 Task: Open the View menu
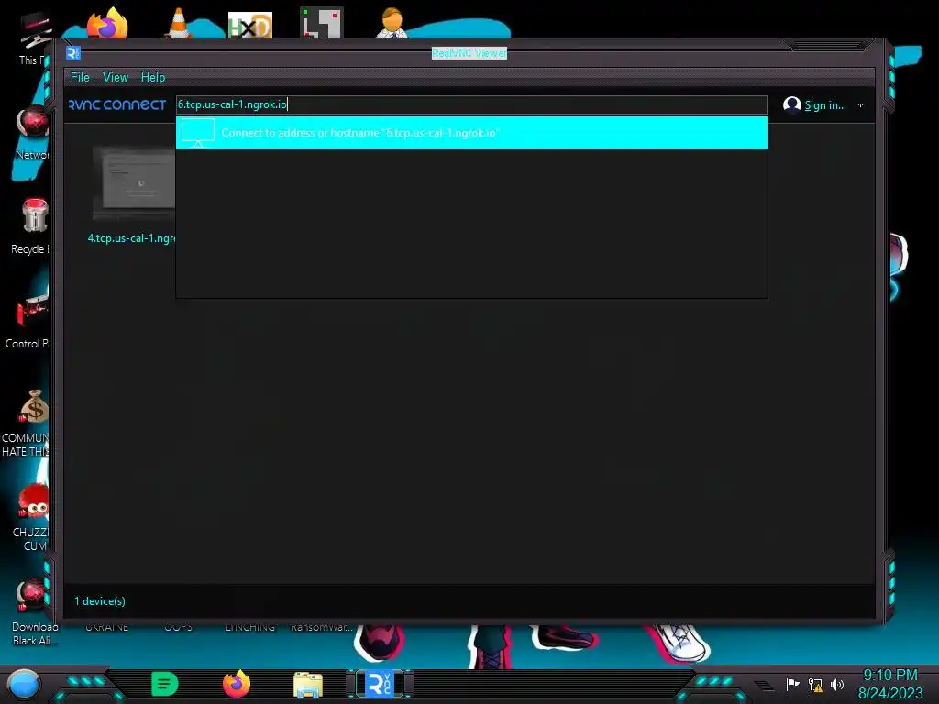click(116, 77)
